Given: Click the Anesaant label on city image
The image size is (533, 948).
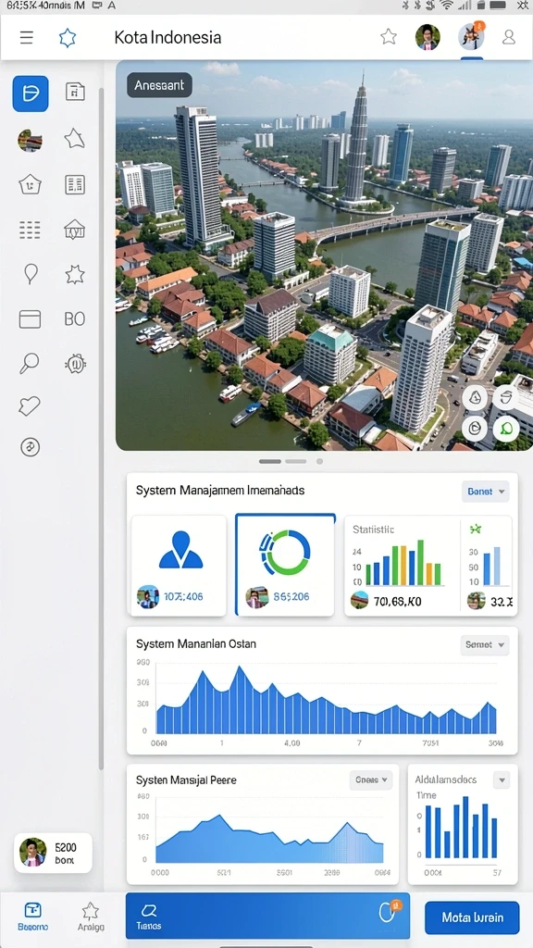Looking at the screenshot, I should click(159, 85).
